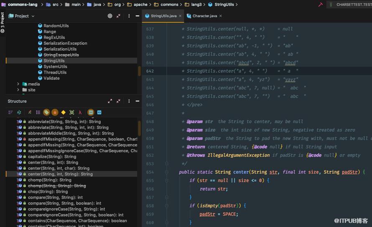This screenshot has height=227, width=372.
Task: Hide the Project panel with minus icon
Action: pyautogui.click(x=138, y=16)
